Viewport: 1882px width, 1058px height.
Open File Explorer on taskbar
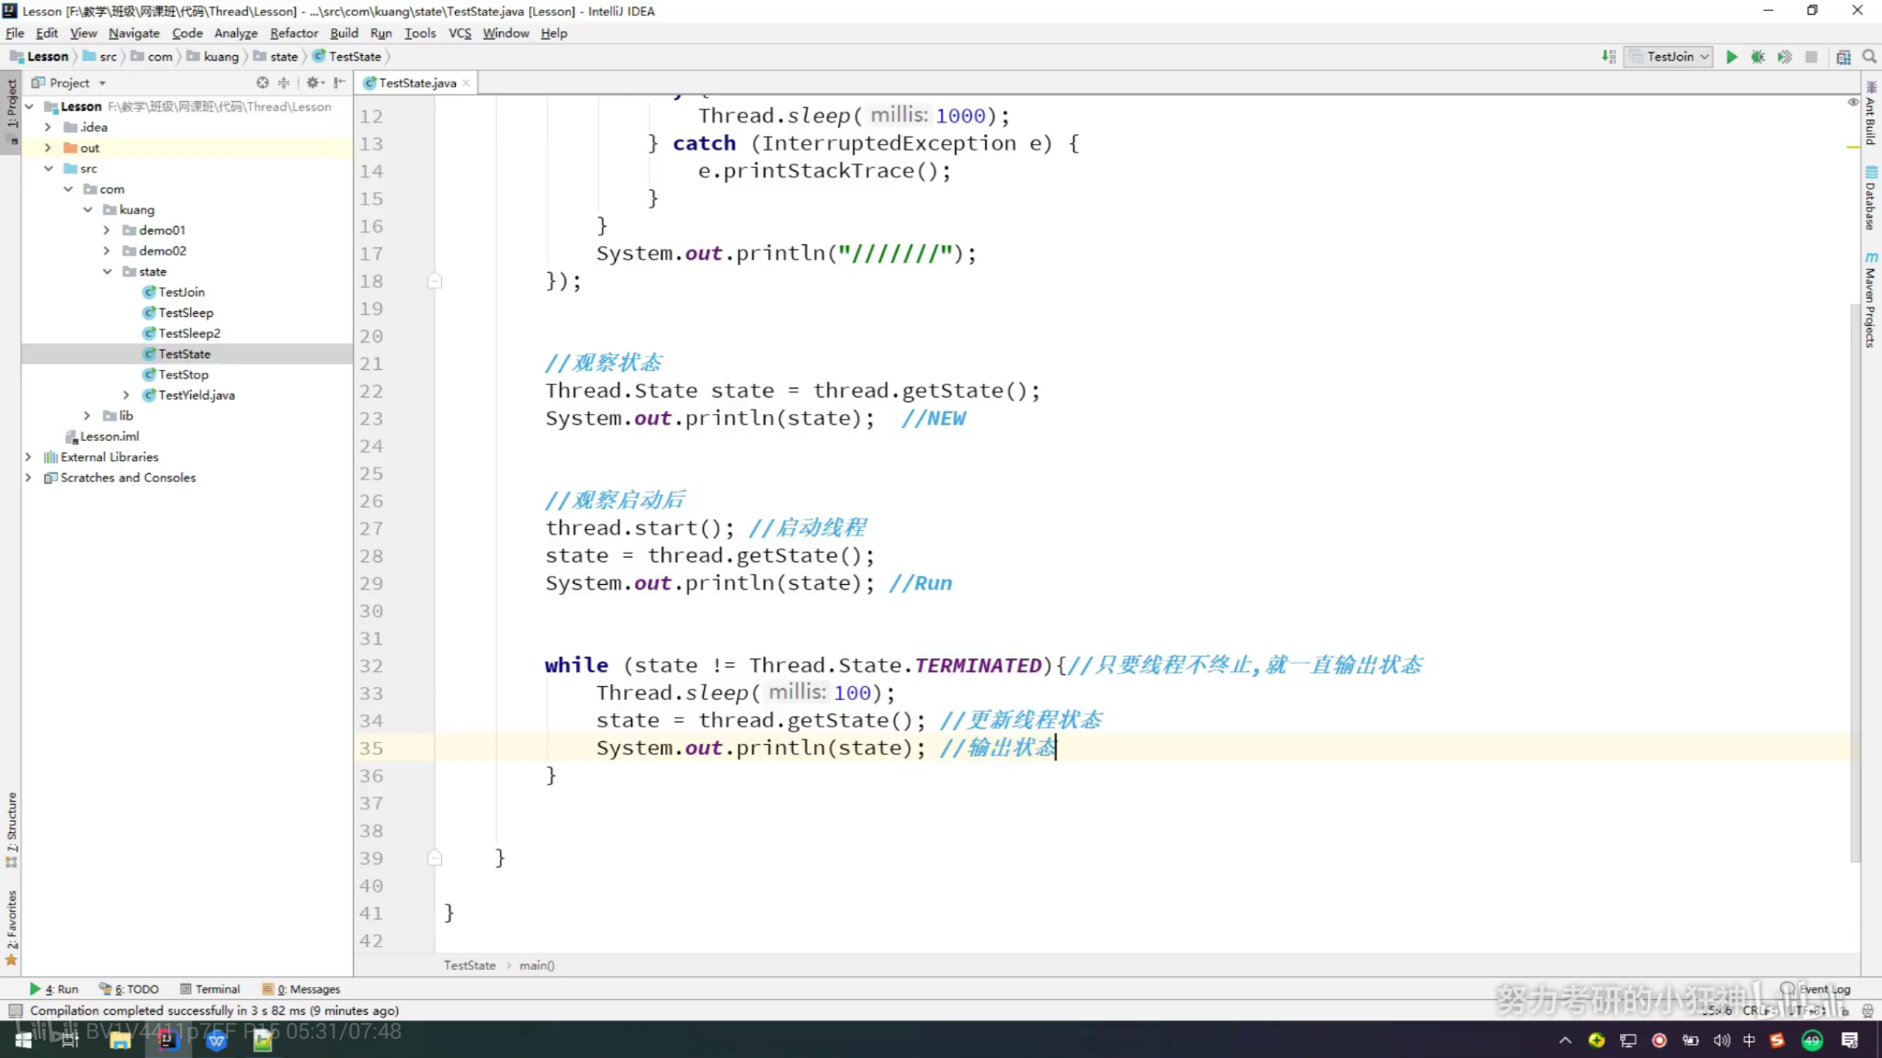tap(120, 1040)
